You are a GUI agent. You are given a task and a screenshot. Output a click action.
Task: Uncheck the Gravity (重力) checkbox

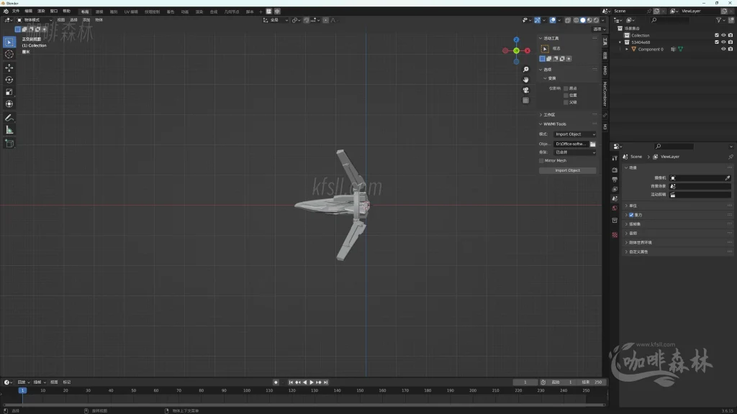tap(631, 215)
